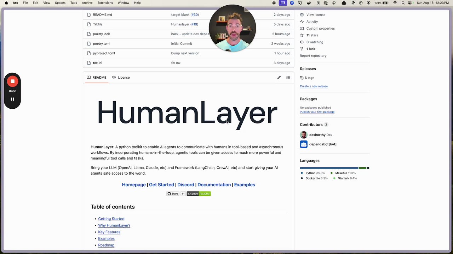The image size is (453, 254).
Task: Click the pulse icon beside Activity
Action: pyautogui.click(x=302, y=22)
